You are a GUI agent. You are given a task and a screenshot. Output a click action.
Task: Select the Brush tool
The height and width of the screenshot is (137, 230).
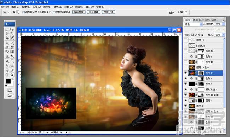12,43
